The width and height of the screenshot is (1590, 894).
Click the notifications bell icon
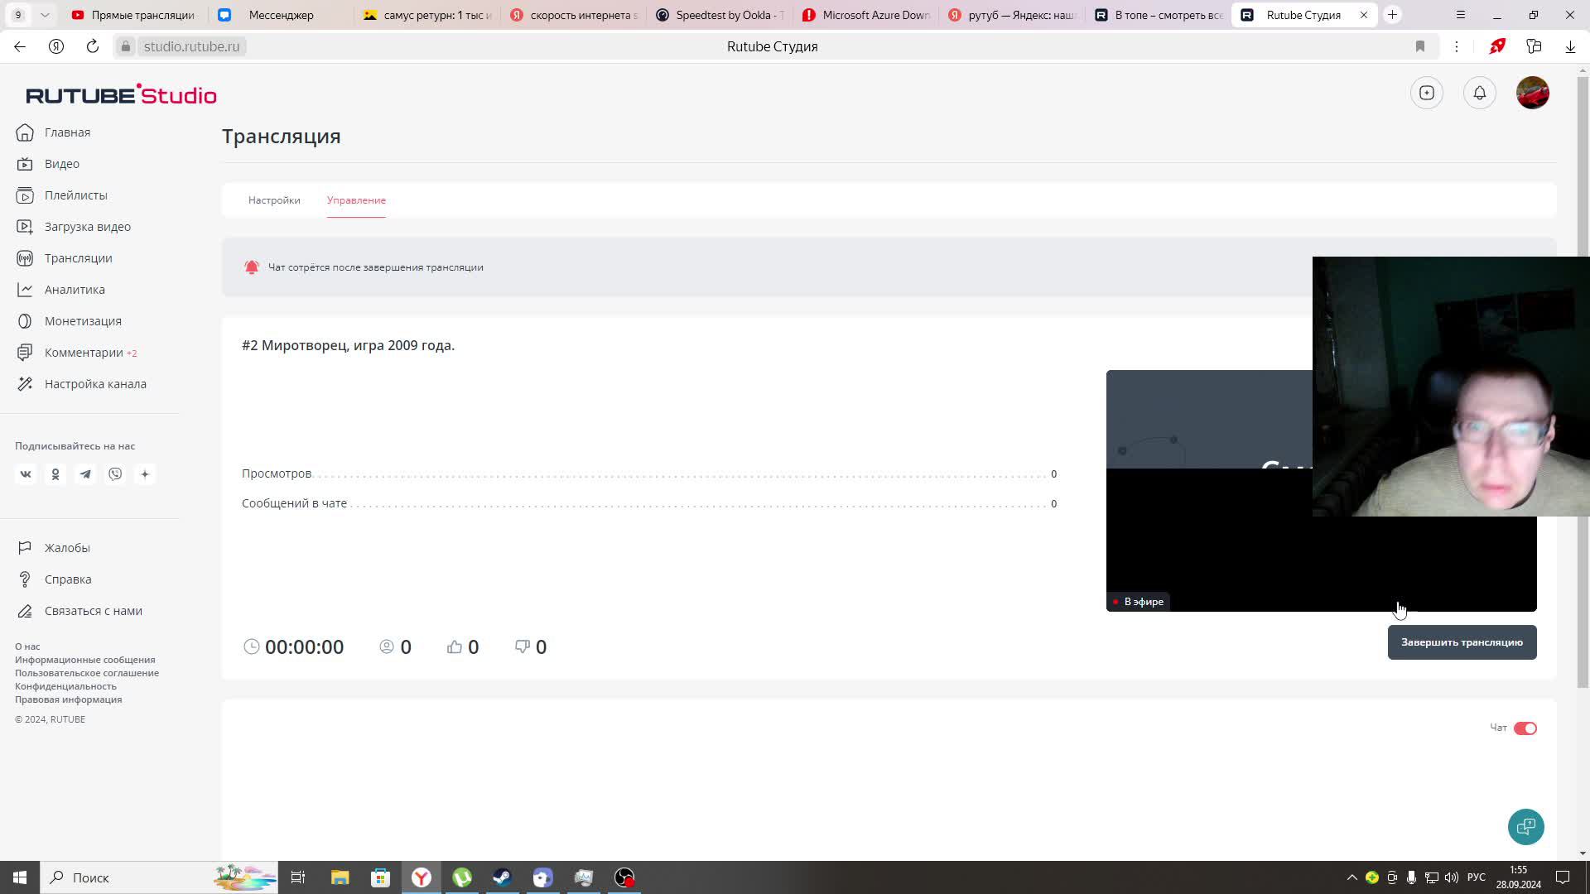click(x=1479, y=93)
